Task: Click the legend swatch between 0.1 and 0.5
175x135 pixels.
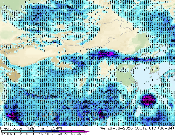Action: coord(5,131)
